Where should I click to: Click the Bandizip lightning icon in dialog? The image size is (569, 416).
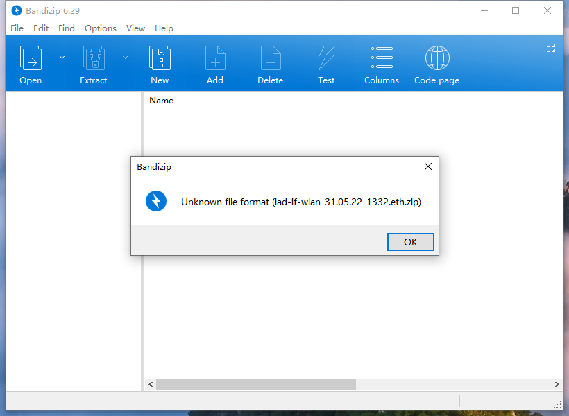point(156,201)
